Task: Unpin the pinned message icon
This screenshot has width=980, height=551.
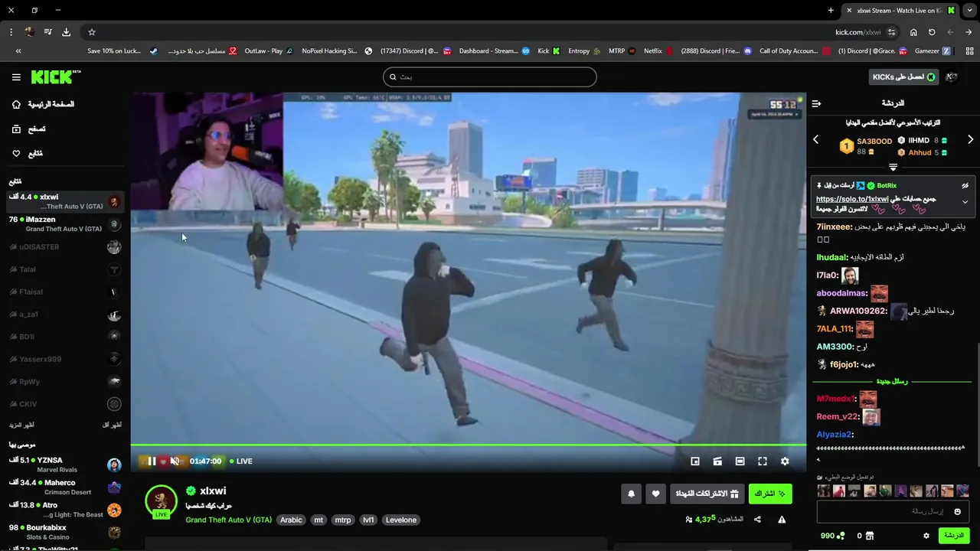Action: pyautogui.click(x=965, y=185)
